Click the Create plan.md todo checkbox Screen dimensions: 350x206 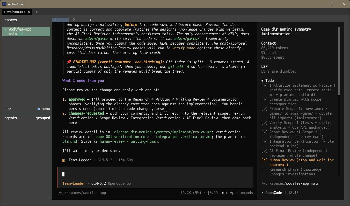point(264,99)
